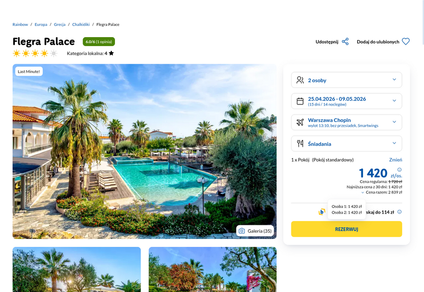Click the REZERWUJ button

coord(347,229)
